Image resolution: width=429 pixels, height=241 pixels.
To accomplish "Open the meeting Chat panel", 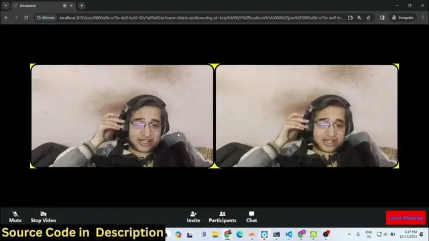I will pyautogui.click(x=251, y=217).
